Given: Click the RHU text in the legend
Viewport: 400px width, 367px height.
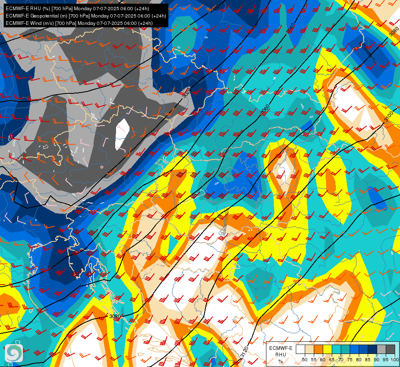Looking at the screenshot, I should tap(281, 354).
